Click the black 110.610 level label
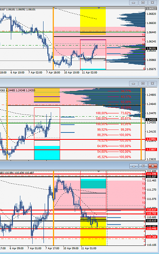This screenshot has width=159, height=254. point(151,221)
